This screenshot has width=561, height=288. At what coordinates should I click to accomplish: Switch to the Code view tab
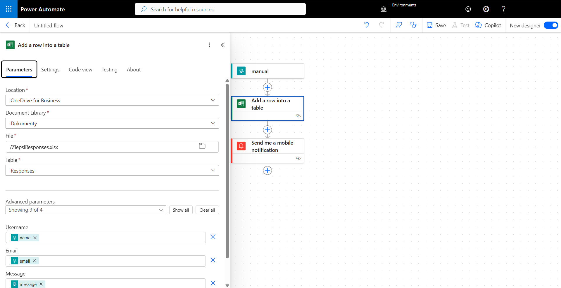pos(80,70)
